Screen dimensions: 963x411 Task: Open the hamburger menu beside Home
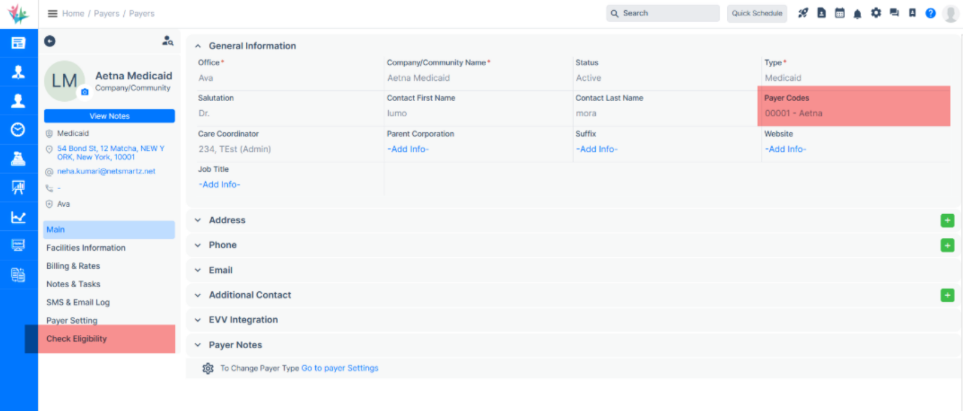tap(53, 13)
